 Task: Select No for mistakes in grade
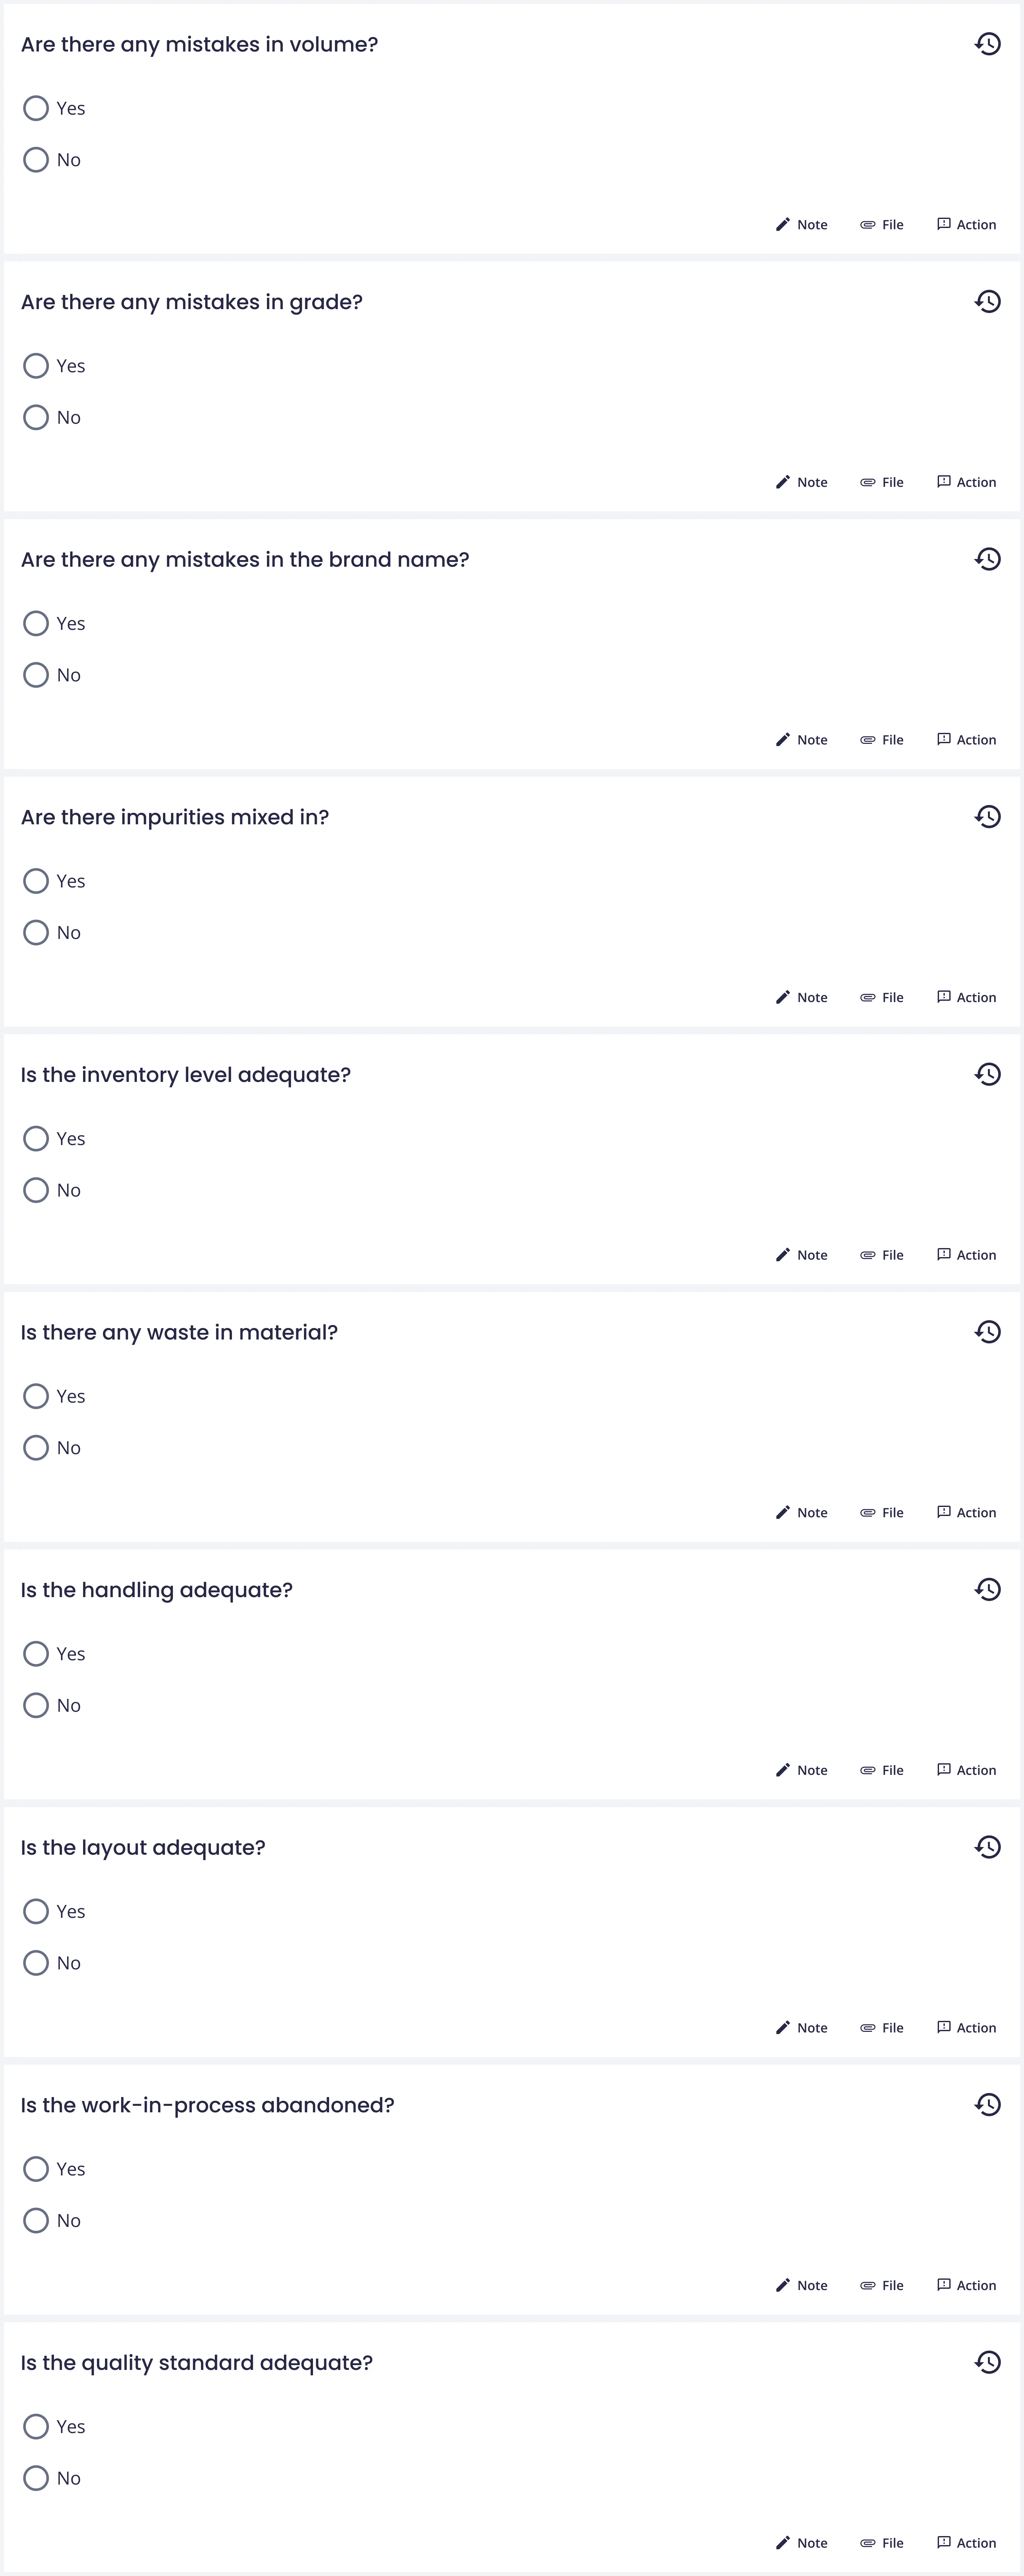tap(36, 417)
